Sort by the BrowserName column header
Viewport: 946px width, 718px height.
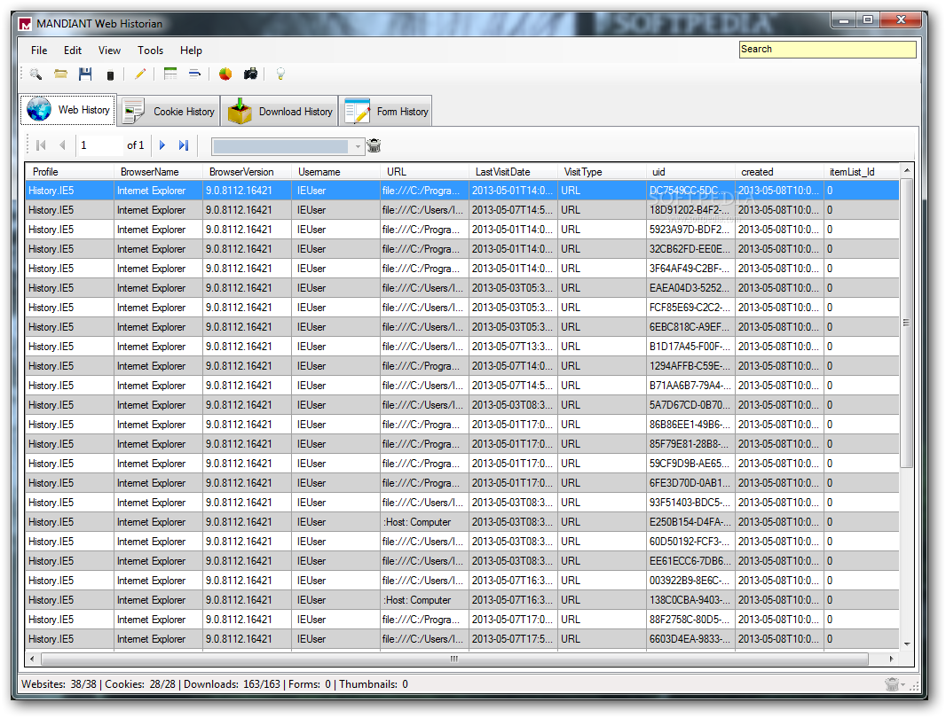(158, 172)
